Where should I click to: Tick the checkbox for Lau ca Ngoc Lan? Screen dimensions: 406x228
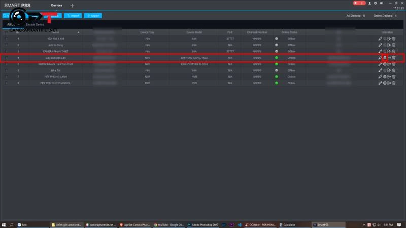point(7,58)
